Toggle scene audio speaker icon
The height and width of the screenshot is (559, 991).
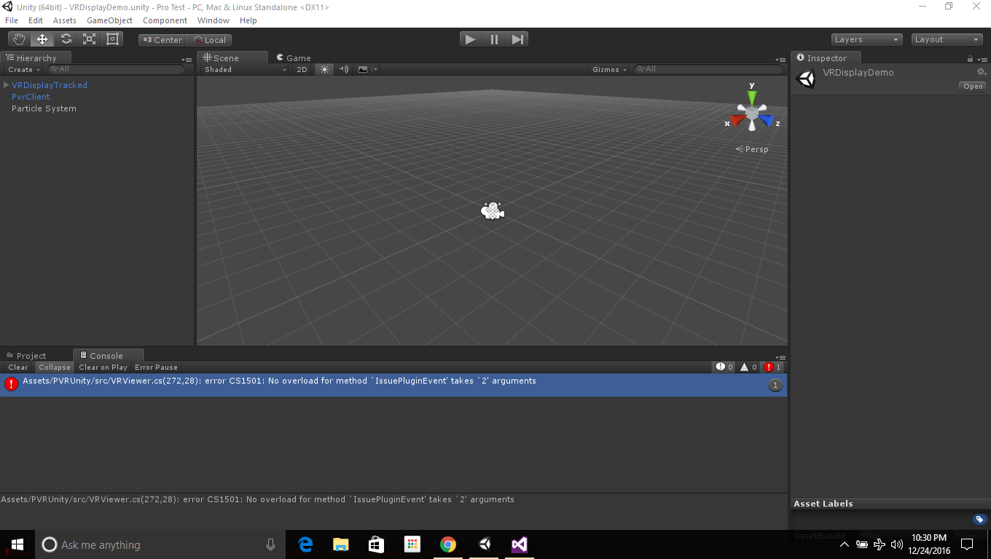pyautogui.click(x=344, y=70)
